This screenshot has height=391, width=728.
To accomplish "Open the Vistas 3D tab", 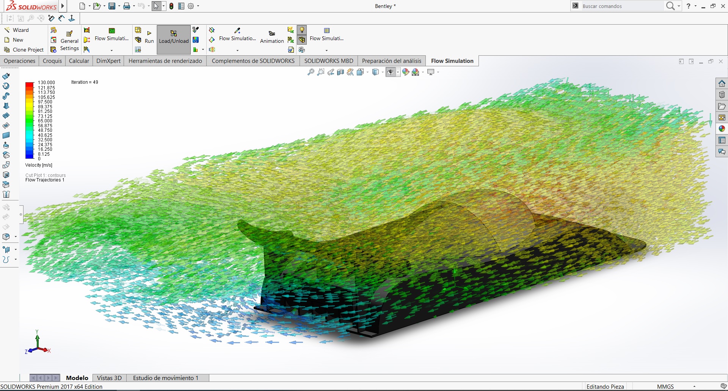I will pyautogui.click(x=109, y=378).
